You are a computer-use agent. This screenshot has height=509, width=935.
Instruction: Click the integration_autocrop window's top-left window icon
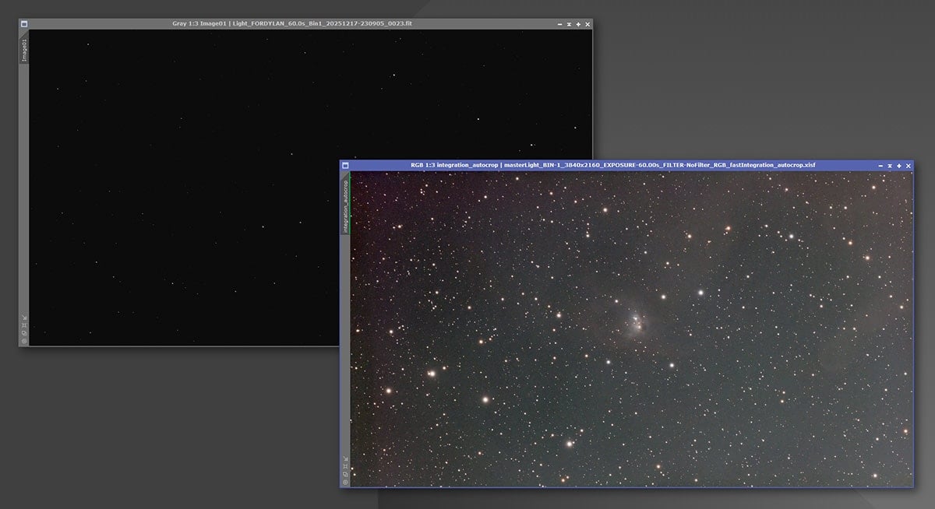(345, 166)
